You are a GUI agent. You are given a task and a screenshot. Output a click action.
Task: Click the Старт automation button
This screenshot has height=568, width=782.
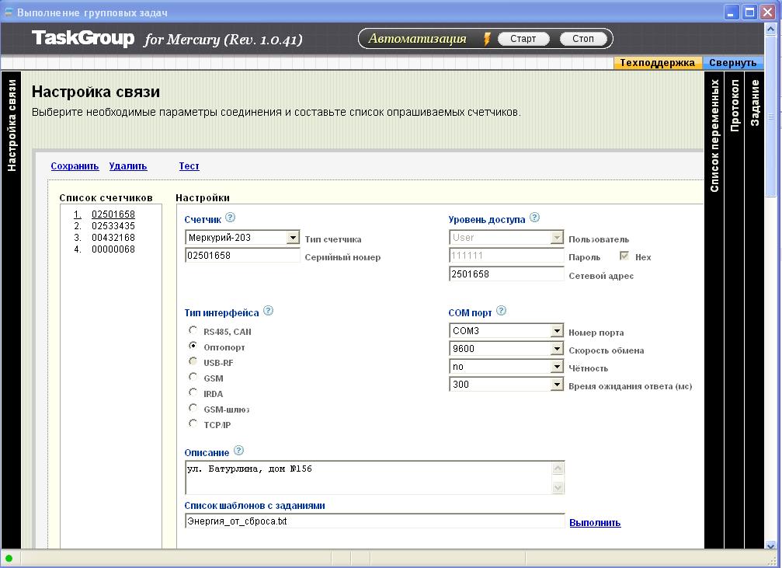coord(523,39)
